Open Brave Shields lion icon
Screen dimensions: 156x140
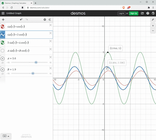tap(123, 7)
